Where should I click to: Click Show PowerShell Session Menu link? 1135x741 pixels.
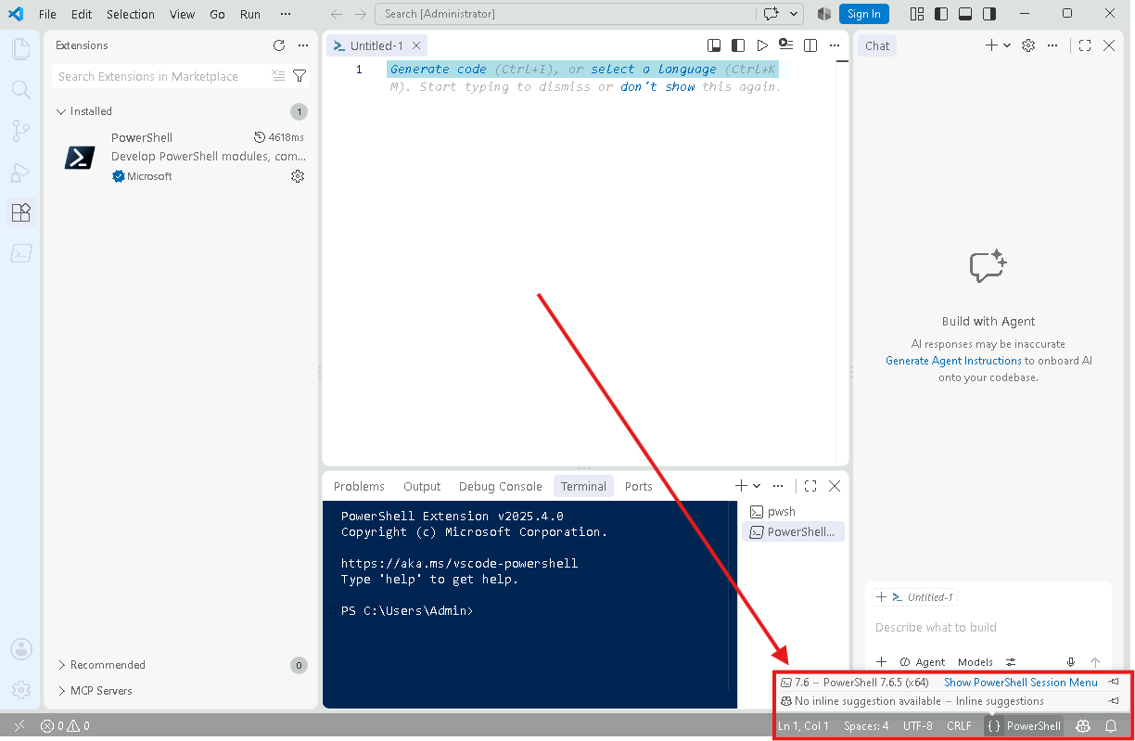pyautogui.click(x=1021, y=682)
